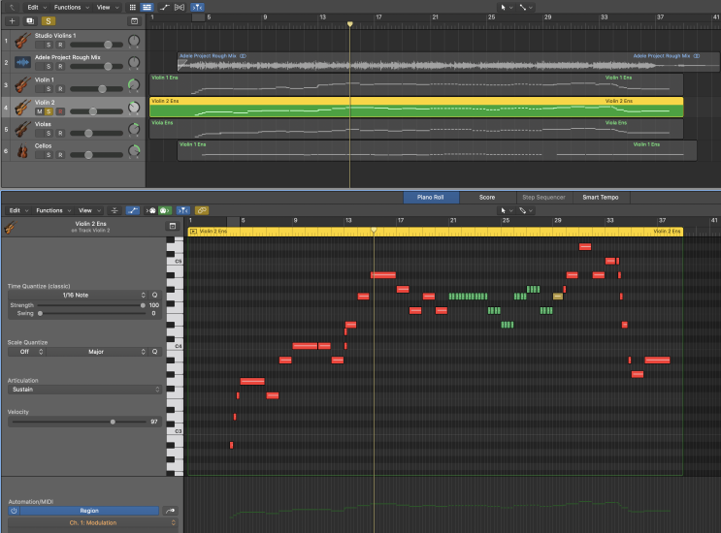
Task: Select the Violin 2 Ens yellow region in tracks
Action: point(416,107)
